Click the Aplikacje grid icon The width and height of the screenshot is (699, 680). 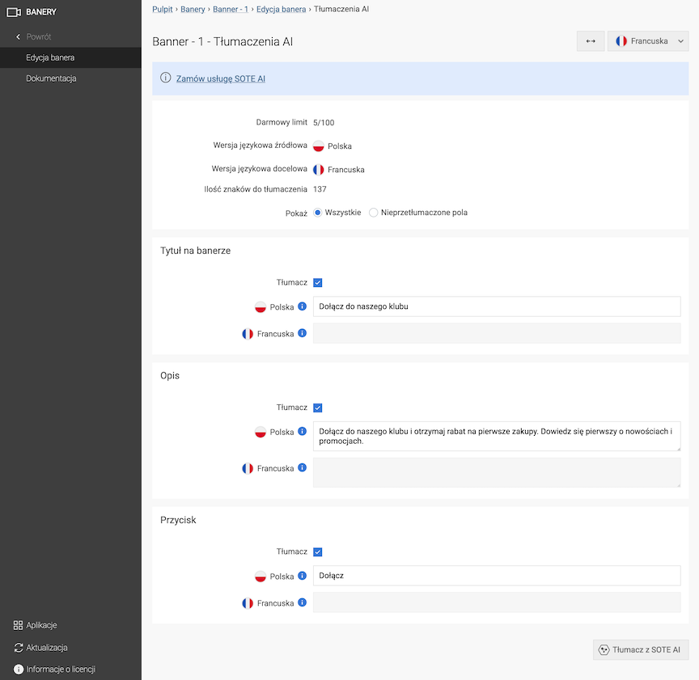point(18,625)
